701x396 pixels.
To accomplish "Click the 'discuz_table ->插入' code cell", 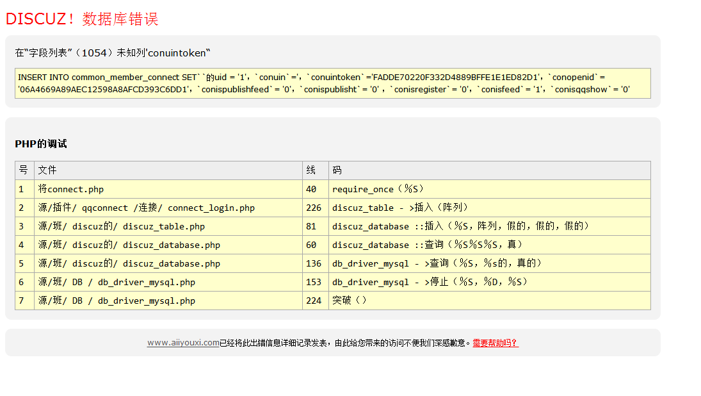I will pos(400,208).
